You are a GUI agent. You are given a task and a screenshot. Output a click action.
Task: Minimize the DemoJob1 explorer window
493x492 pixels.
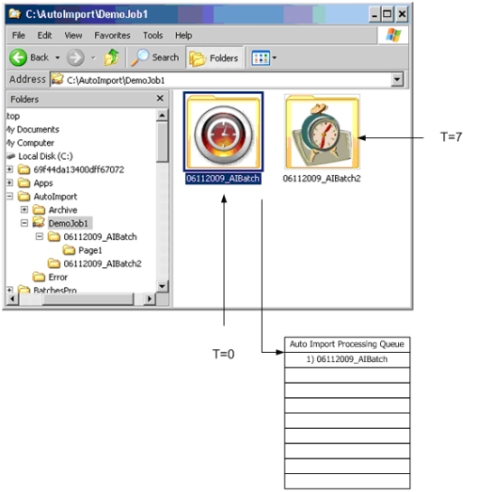pos(374,14)
